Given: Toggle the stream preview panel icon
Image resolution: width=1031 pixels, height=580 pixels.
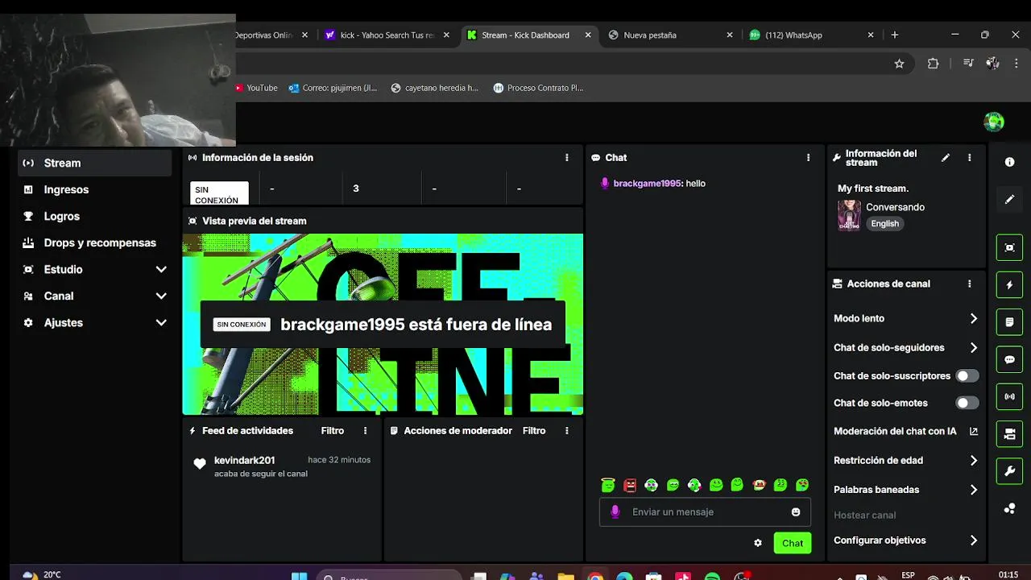Looking at the screenshot, I should click(1009, 248).
